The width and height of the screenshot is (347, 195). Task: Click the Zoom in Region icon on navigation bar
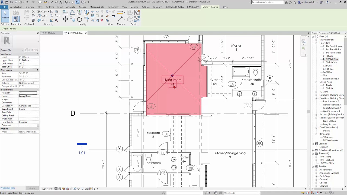click(304, 49)
